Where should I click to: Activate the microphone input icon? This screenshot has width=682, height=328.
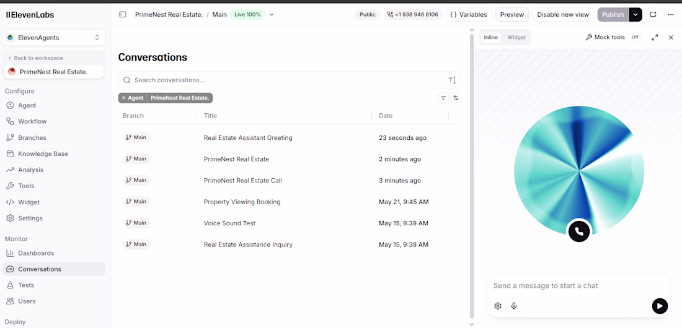coord(514,306)
